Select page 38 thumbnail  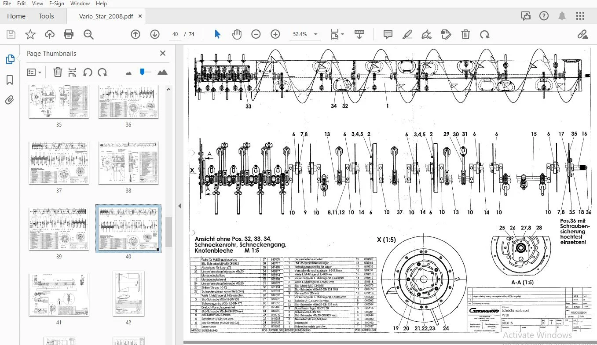click(x=128, y=163)
